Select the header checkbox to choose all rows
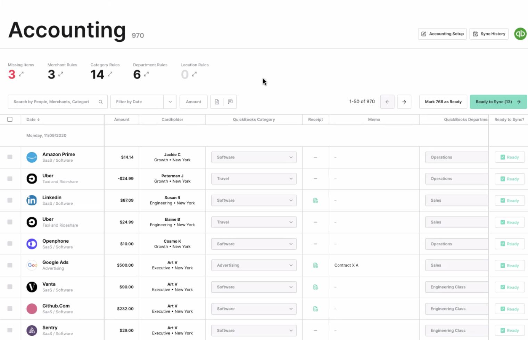 pos(10,119)
